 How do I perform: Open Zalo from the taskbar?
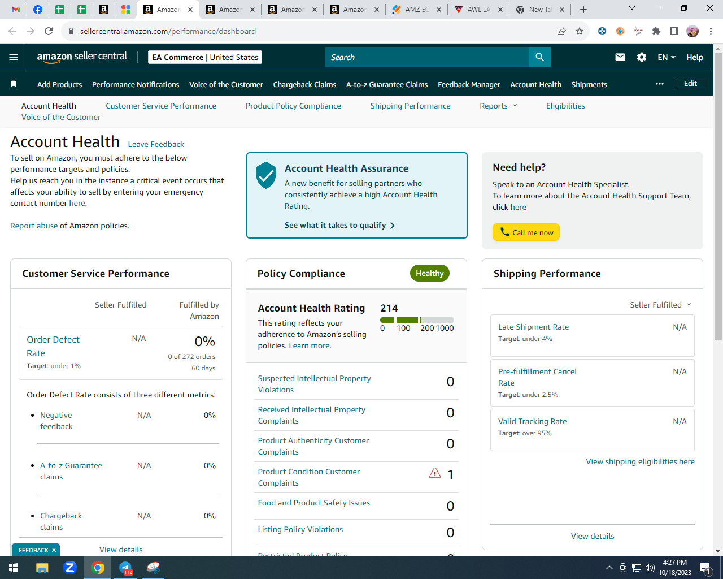[70, 568]
